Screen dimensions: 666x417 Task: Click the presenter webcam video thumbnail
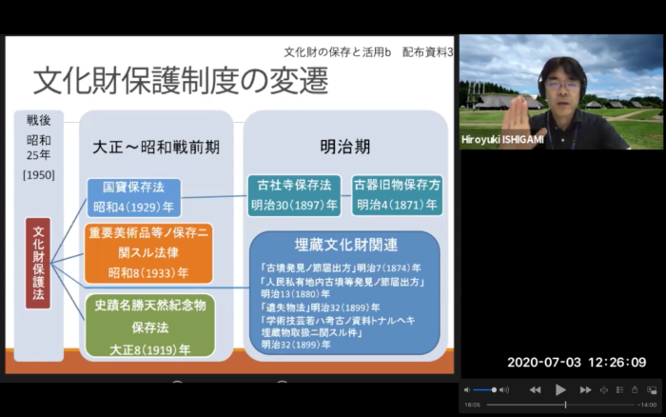click(x=560, y=95)
